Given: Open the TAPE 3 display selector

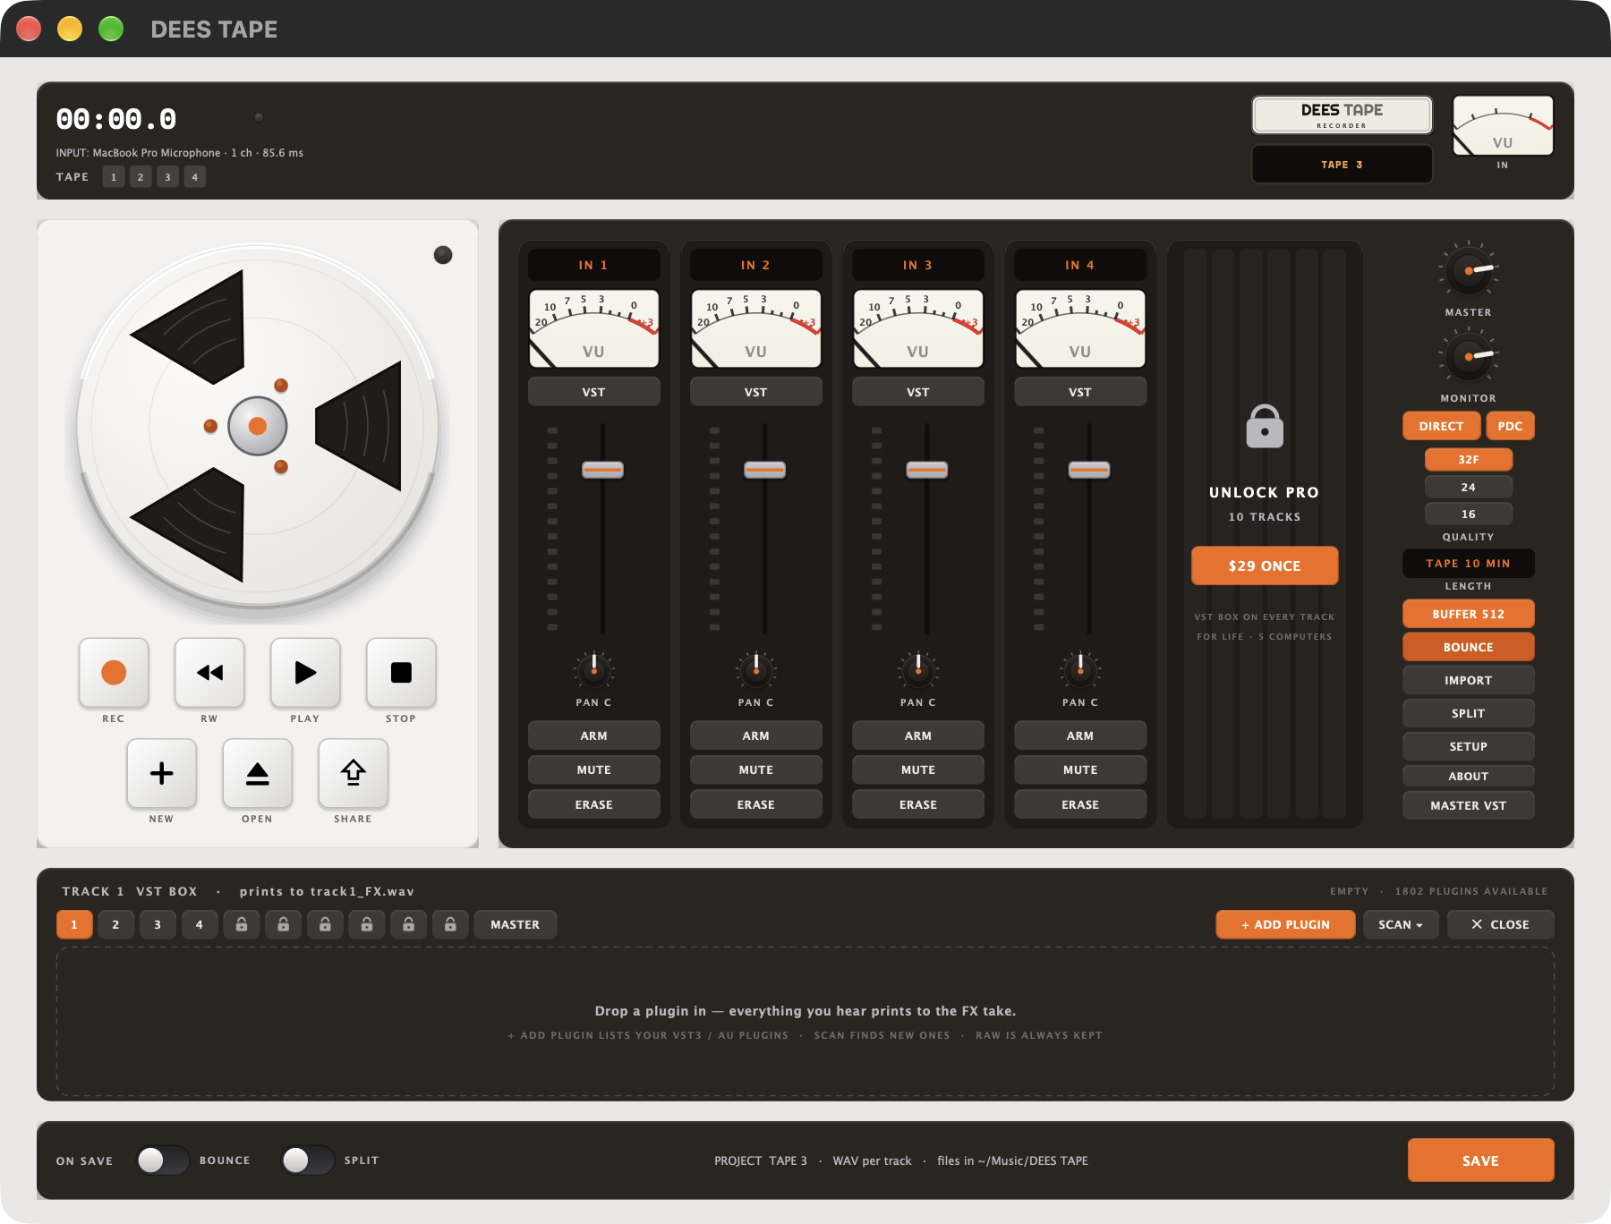Looking at the screenshot, I should [1342, 164].
